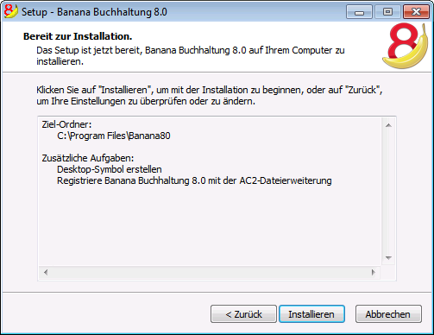Click the Installieren button

pyautogui.click(x=311, y=314)
